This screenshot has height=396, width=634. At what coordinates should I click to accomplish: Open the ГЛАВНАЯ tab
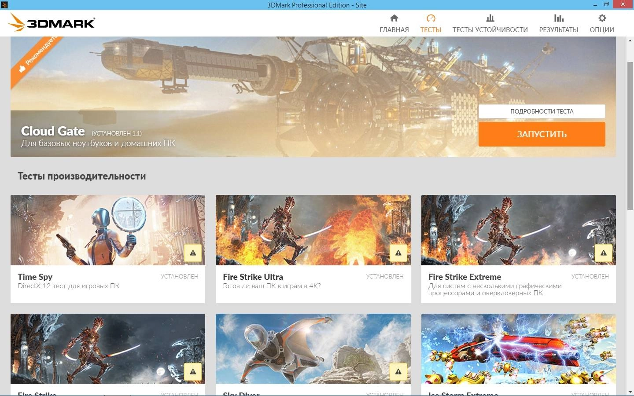click(394, 29)
